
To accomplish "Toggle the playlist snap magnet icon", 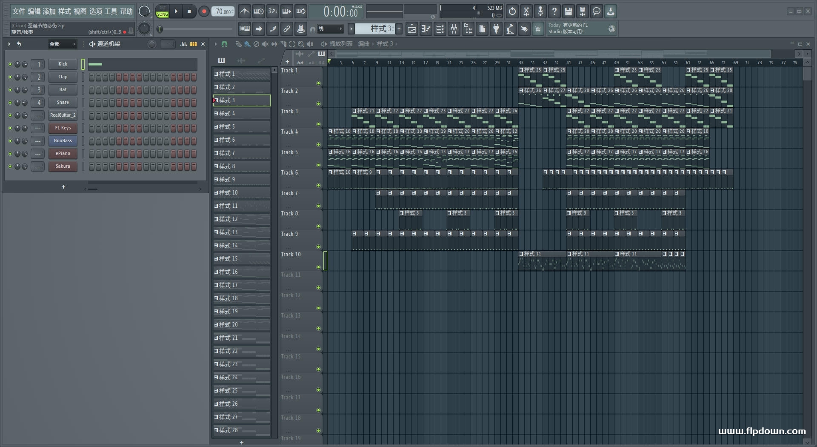I will pos(224,44).
